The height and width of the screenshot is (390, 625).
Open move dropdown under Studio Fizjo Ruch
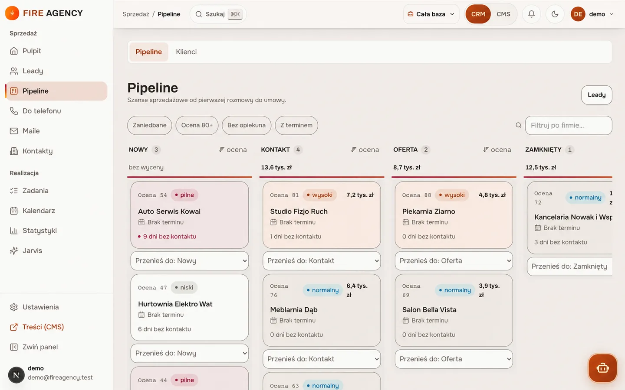point(322,261)
